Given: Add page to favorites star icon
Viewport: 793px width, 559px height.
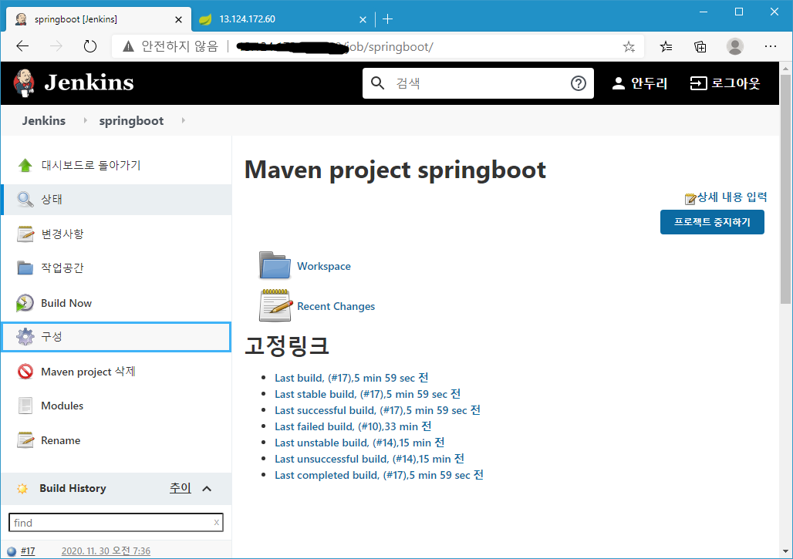Looking at the screenshot, I should point(629,47).
